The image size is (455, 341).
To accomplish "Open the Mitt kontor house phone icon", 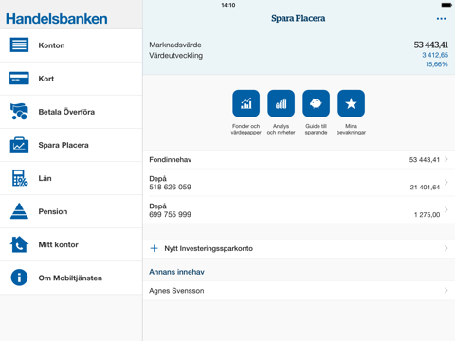I will pos(19,244).
